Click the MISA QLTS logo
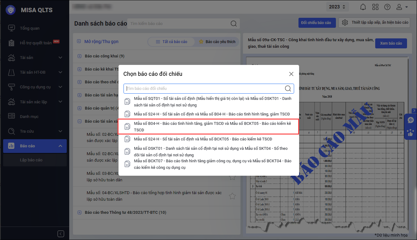 click(x=11, y=10)
